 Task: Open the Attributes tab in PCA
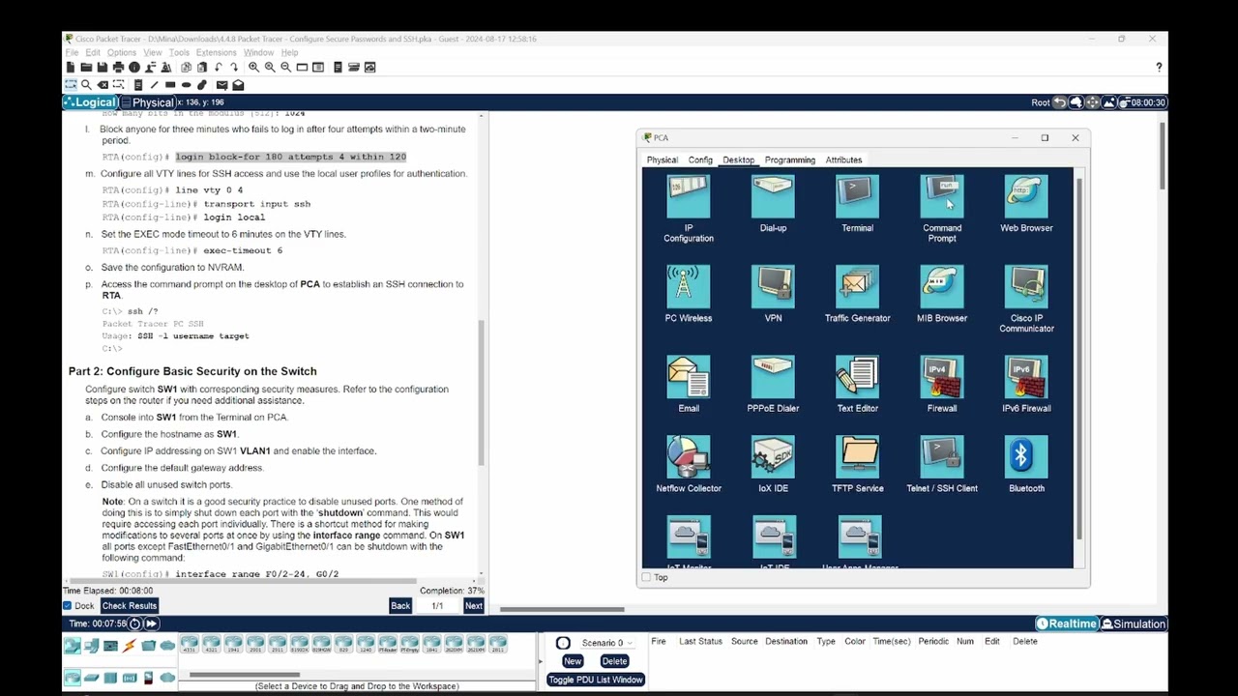(843, 159)
